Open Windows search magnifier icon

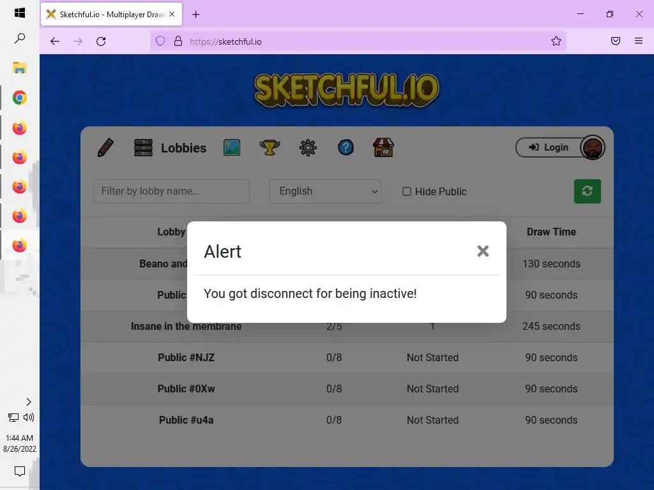tap(20, 38)
